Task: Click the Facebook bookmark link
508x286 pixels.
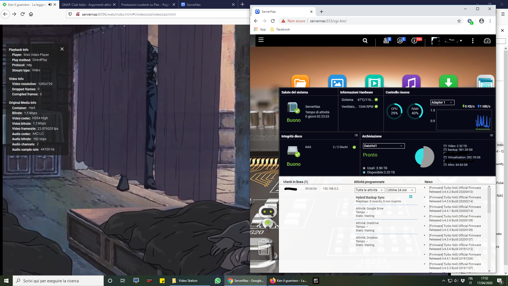Action: [x=283, y=29]
